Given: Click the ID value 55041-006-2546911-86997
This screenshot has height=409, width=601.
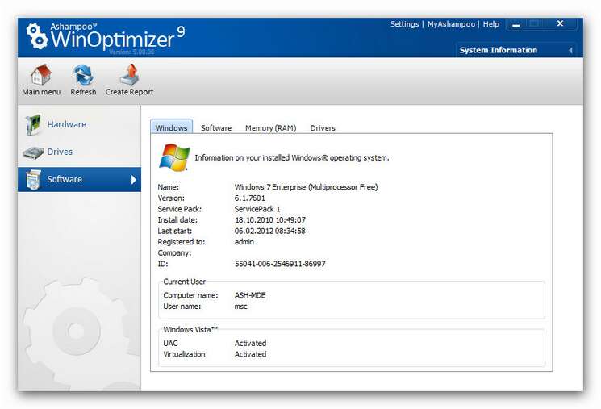Looking at the screenshot, I should [x=280, y=264].
